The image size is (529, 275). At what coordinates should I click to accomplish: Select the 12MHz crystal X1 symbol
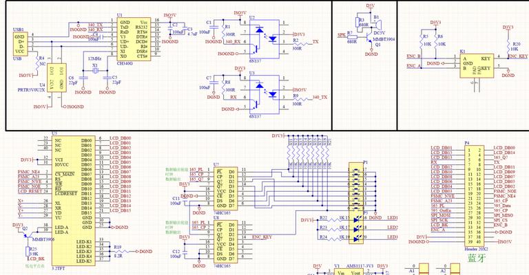(95, 70)
